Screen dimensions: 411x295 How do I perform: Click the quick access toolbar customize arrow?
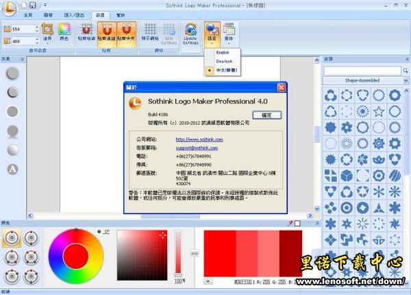(45, 5)
